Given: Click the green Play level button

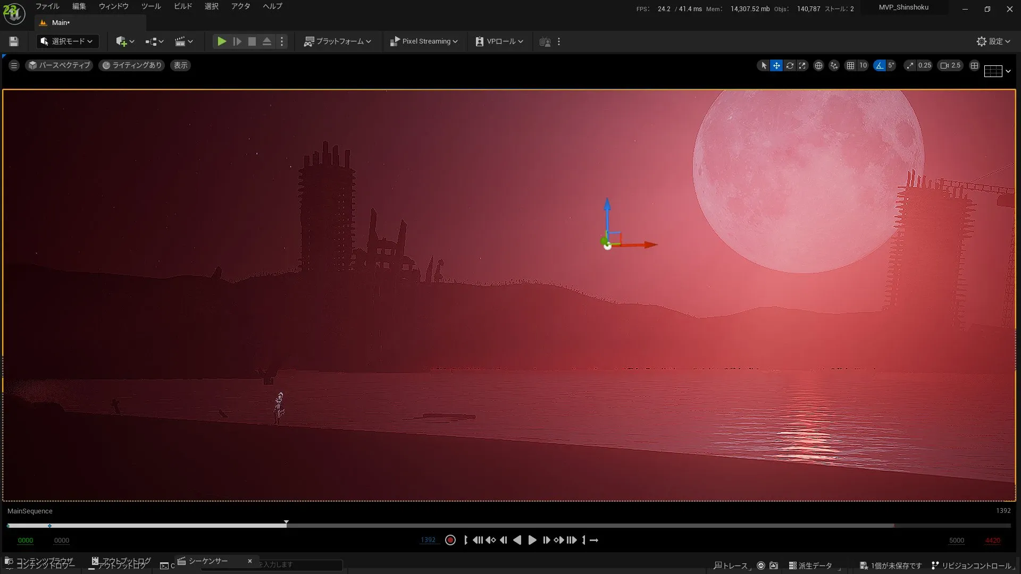Looking at the screenshot, I should tap(222, 41).
